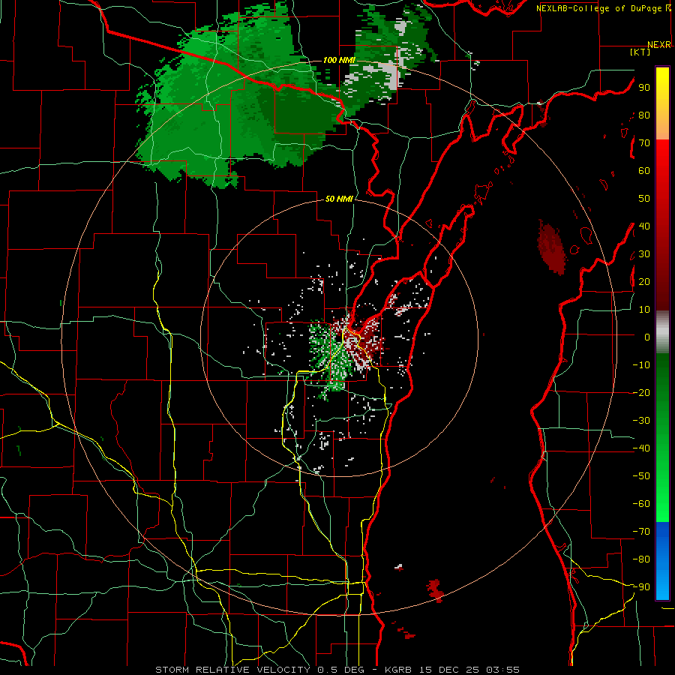Click the 0 value on the velocity scale
675x675 pixels.
647,337
